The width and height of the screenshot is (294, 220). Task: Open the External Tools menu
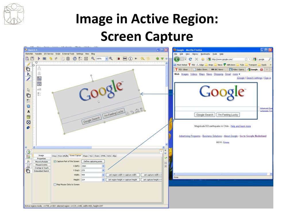pyautogui.click(x=68, y=54)
